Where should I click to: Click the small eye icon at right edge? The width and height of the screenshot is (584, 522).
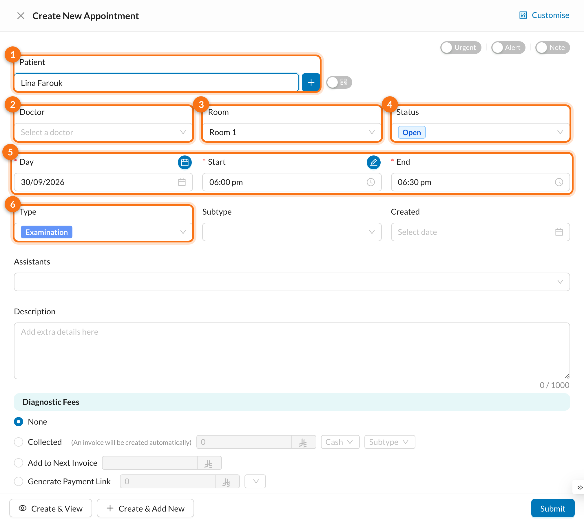point(580,487)
